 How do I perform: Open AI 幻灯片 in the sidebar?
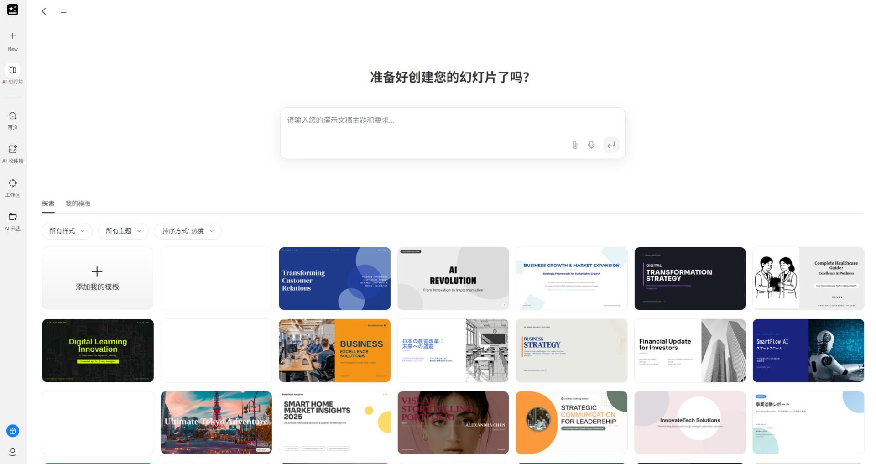[x=13, y=70]
